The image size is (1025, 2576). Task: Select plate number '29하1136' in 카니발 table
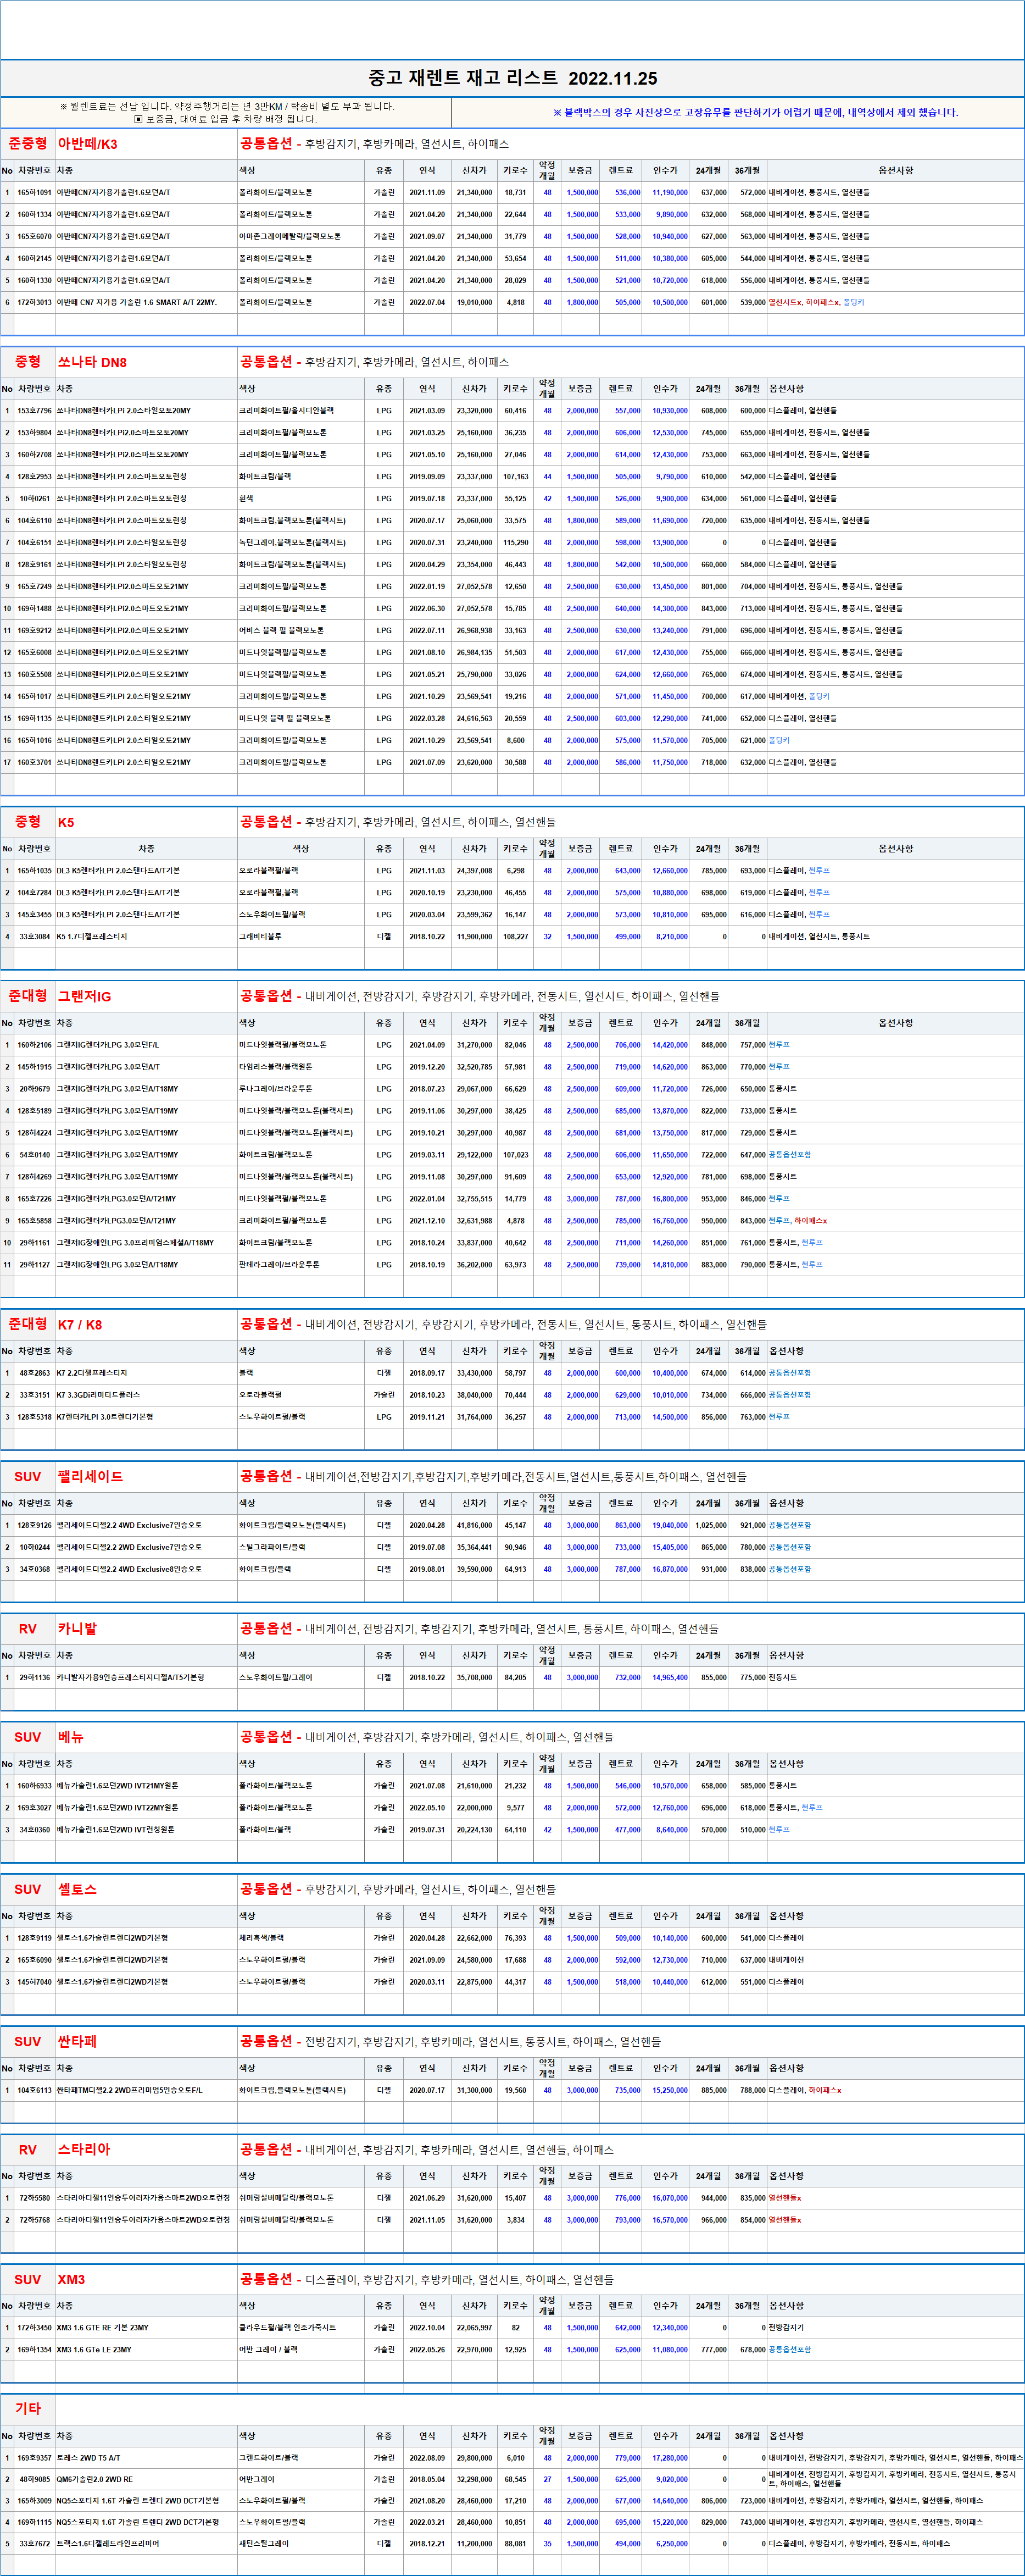pyautogui.click(x=35, y=1678)
